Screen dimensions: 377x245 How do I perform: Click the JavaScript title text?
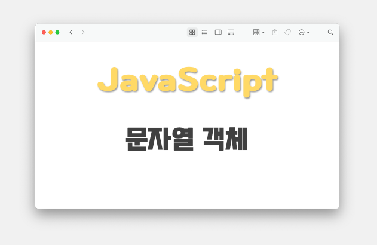point(188,82)
